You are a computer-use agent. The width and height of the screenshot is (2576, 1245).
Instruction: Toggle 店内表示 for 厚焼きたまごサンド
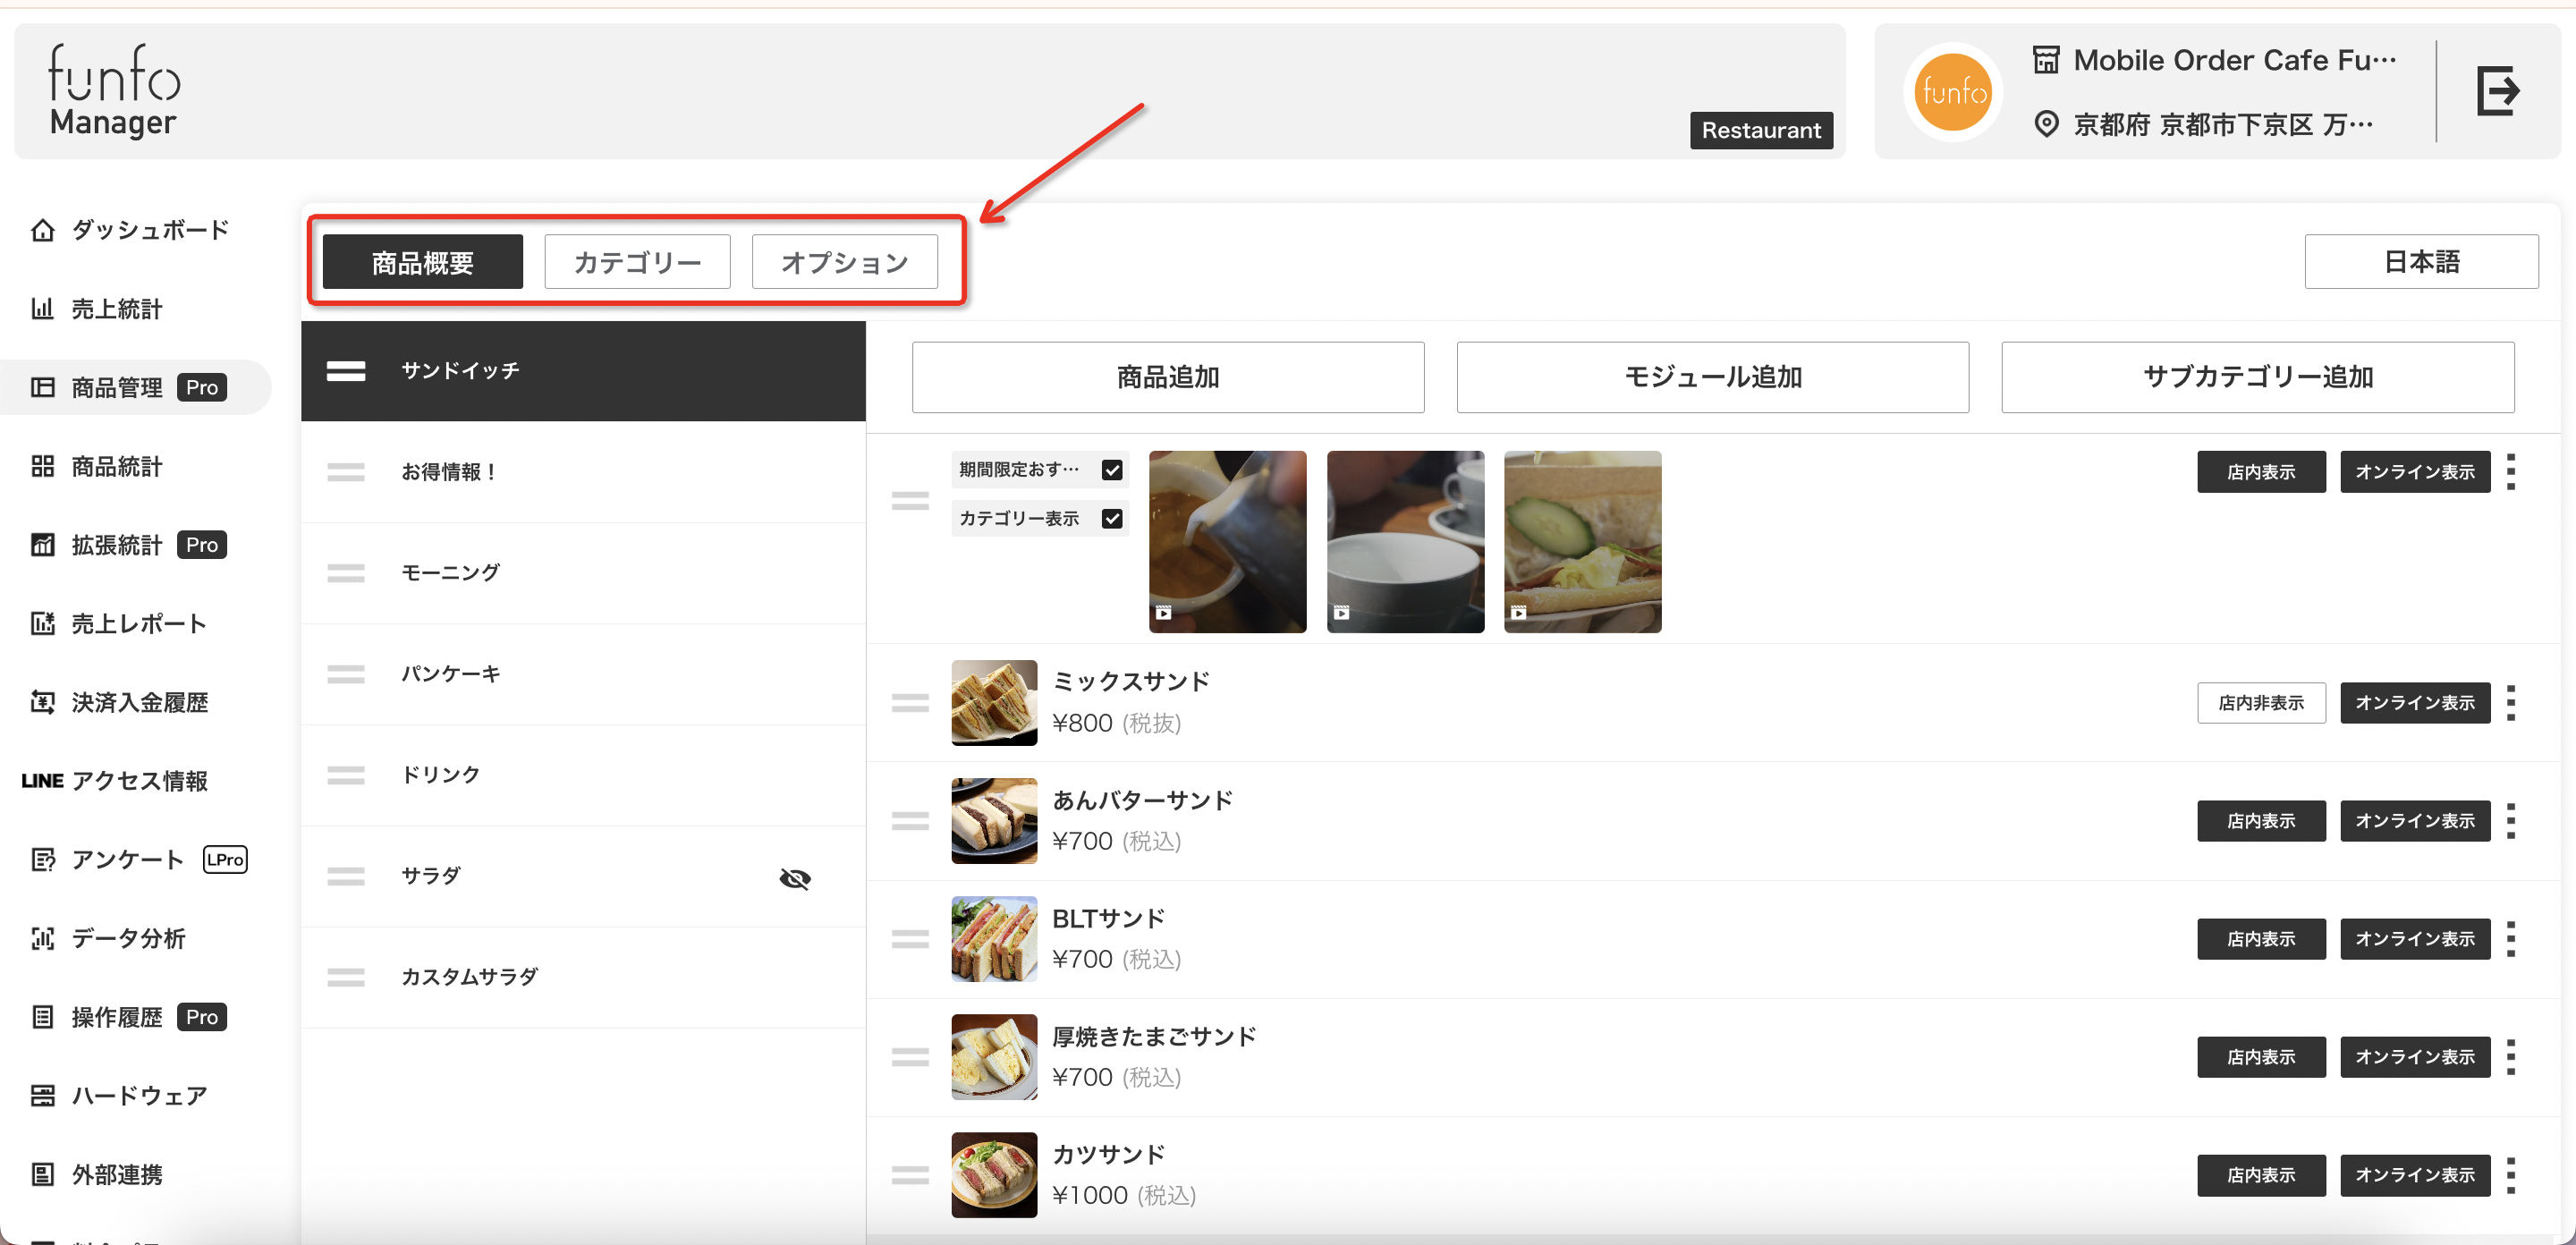[2261, 1057]
